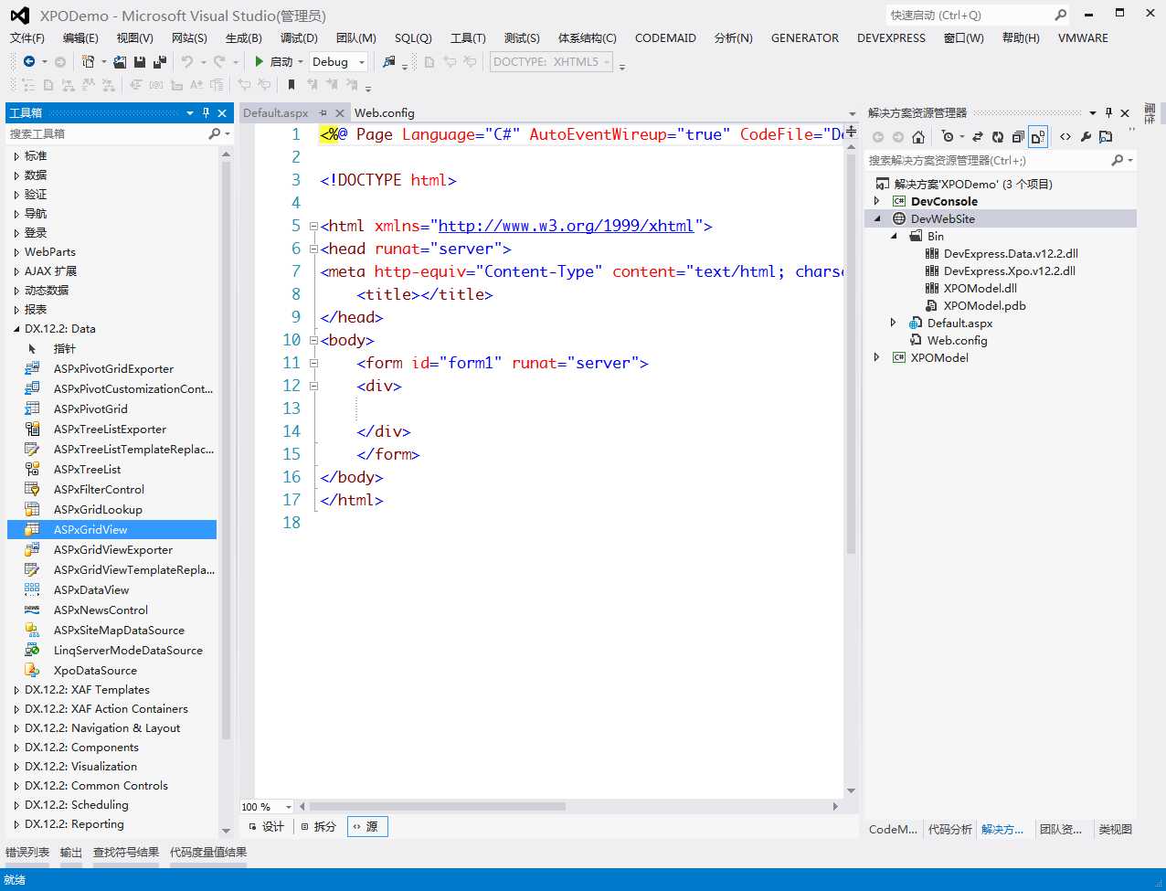Click Collapse All in Solution Explorer

[x=1018, y=137]
